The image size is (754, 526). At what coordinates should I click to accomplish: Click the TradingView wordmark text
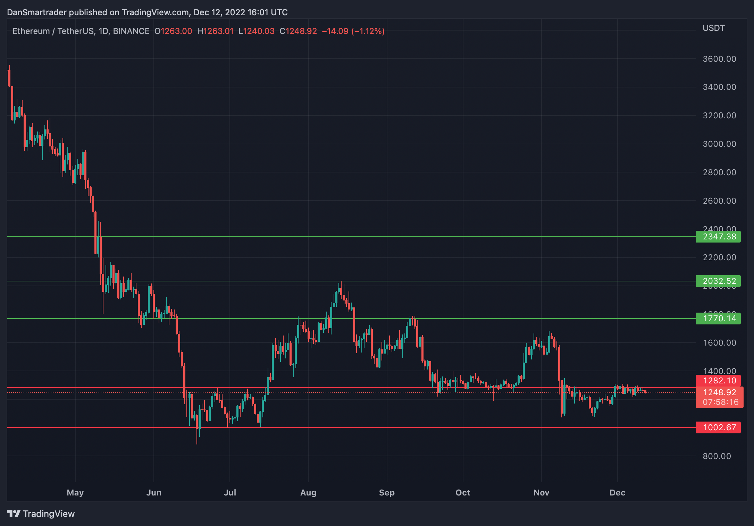(49, 514)
